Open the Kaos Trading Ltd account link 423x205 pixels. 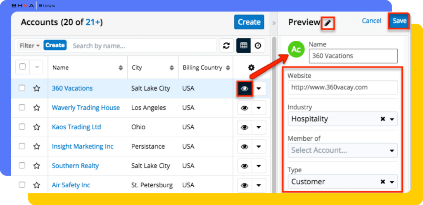coord(76,127)
